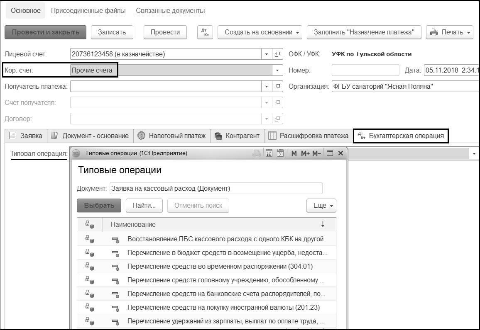Select Перечисление средств во временном распоряжении (304.01)
The height and width of the screenshot is (330, 480).
207,267
